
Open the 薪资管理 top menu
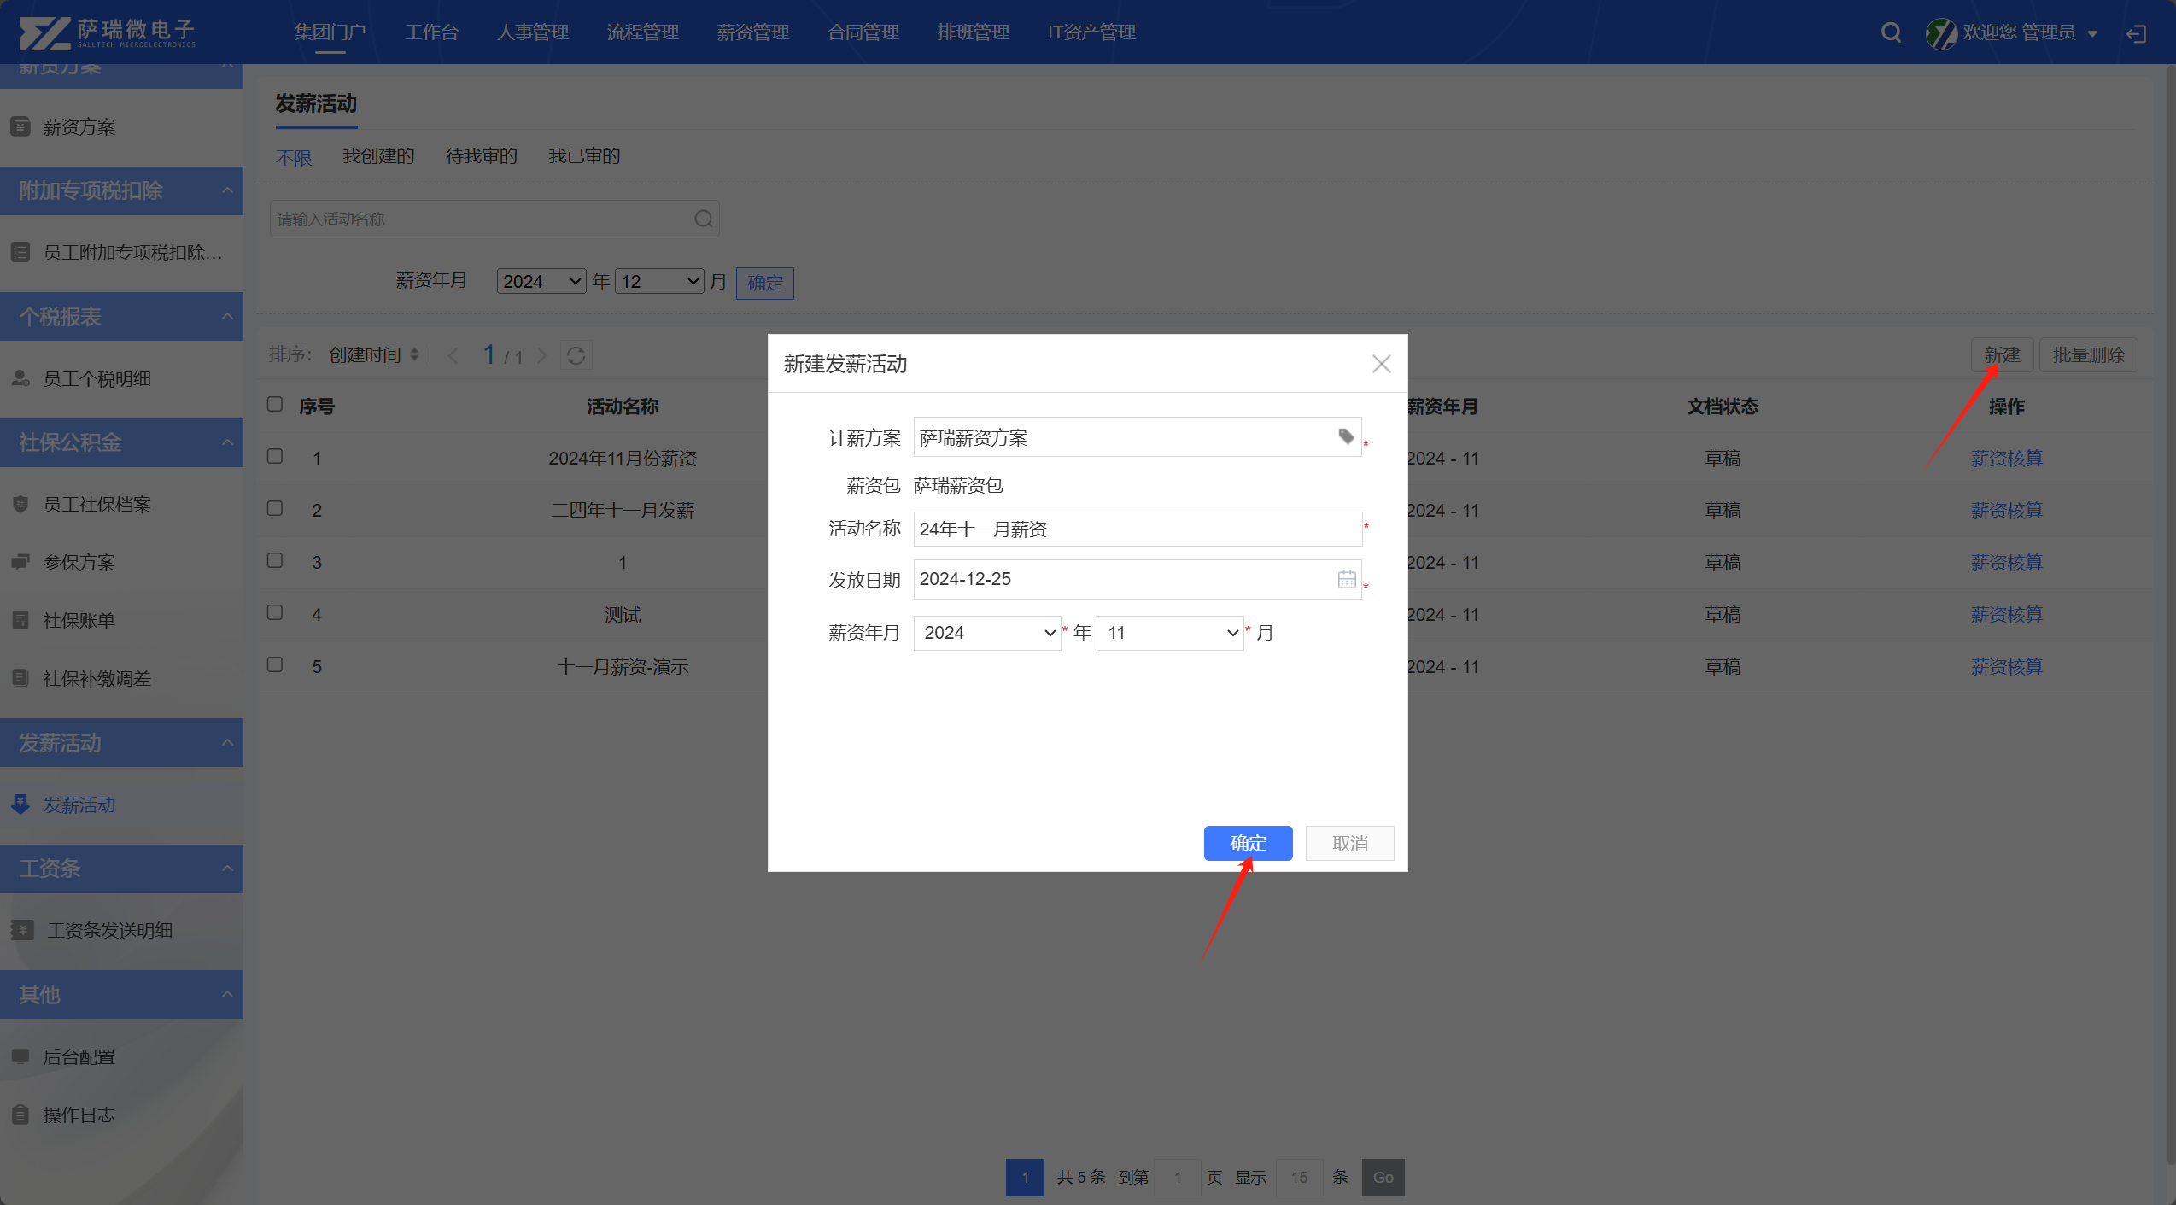[x=752, y=32]
